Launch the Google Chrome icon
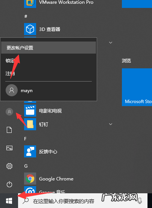 tap(30, 179)
